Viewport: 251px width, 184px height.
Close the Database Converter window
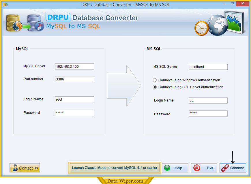pyautogui.click(x=242, y=3)
